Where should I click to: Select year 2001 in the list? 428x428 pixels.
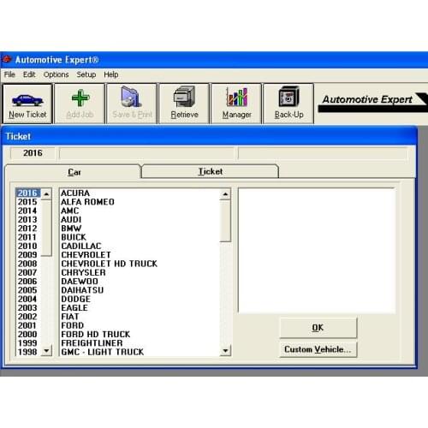[27, 325]
